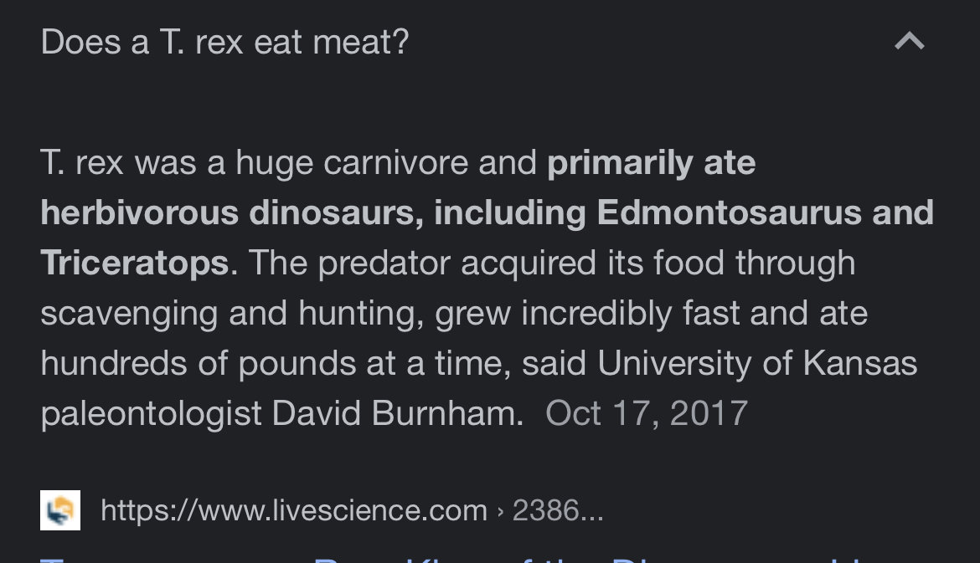Viewport: 980px width, 563px height.
Task: Click the Live Science favicon icon
Action: click(x=60, y=510)
